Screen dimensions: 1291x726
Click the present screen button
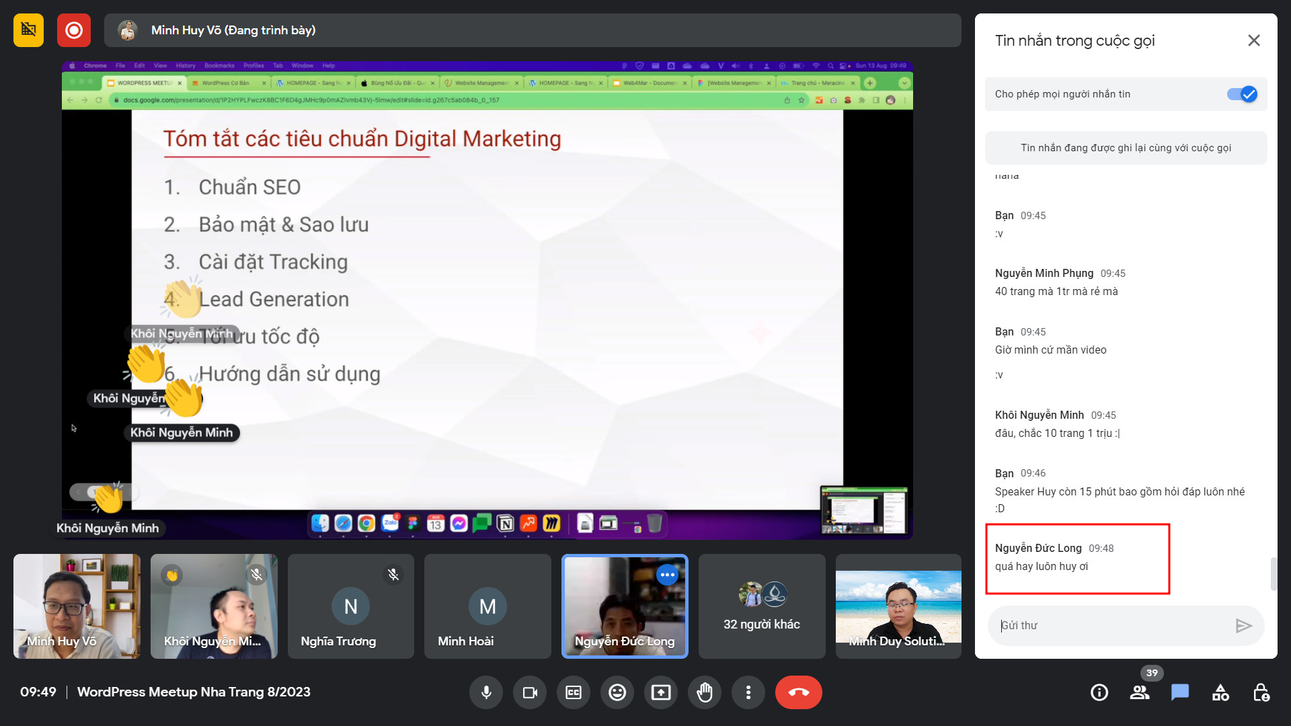[x=661, y=692]
